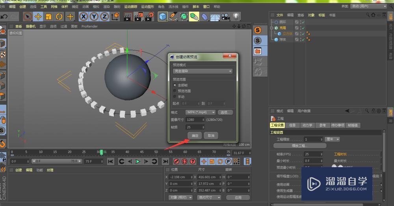Open the Spline Pen tool
The image size is (394, 206).
click(173, 17)
